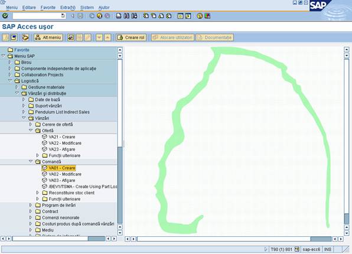Collapse the Ofertă folder
The image size is (352, 254).
[x=31, y=131]
